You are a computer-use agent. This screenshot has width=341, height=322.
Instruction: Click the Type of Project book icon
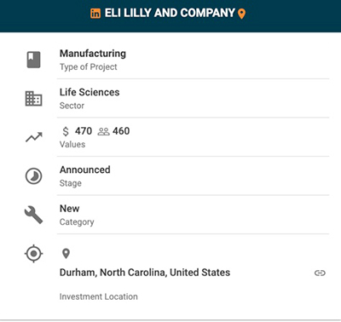34,60
